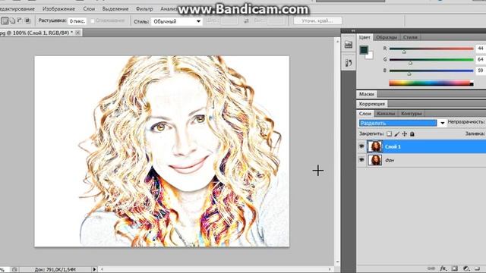
Task: Click link layers icon at panel bottom
Action: point(431,268)
